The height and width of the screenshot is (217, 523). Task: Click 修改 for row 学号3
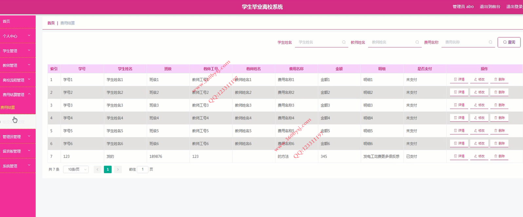pyautogui.click(x=479, y=105)
